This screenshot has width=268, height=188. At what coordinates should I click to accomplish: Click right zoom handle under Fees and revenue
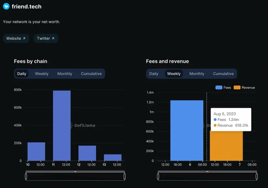(x=257, y=177)
